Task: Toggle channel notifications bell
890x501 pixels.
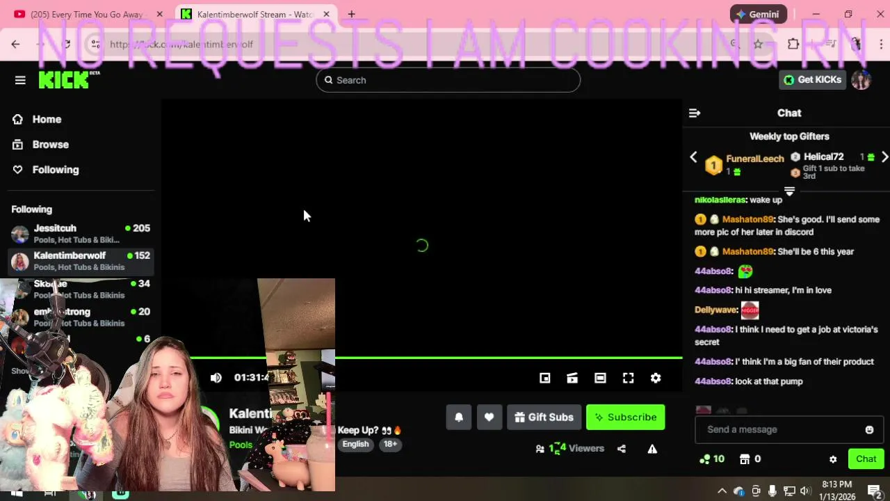Action: coord(459,417)
